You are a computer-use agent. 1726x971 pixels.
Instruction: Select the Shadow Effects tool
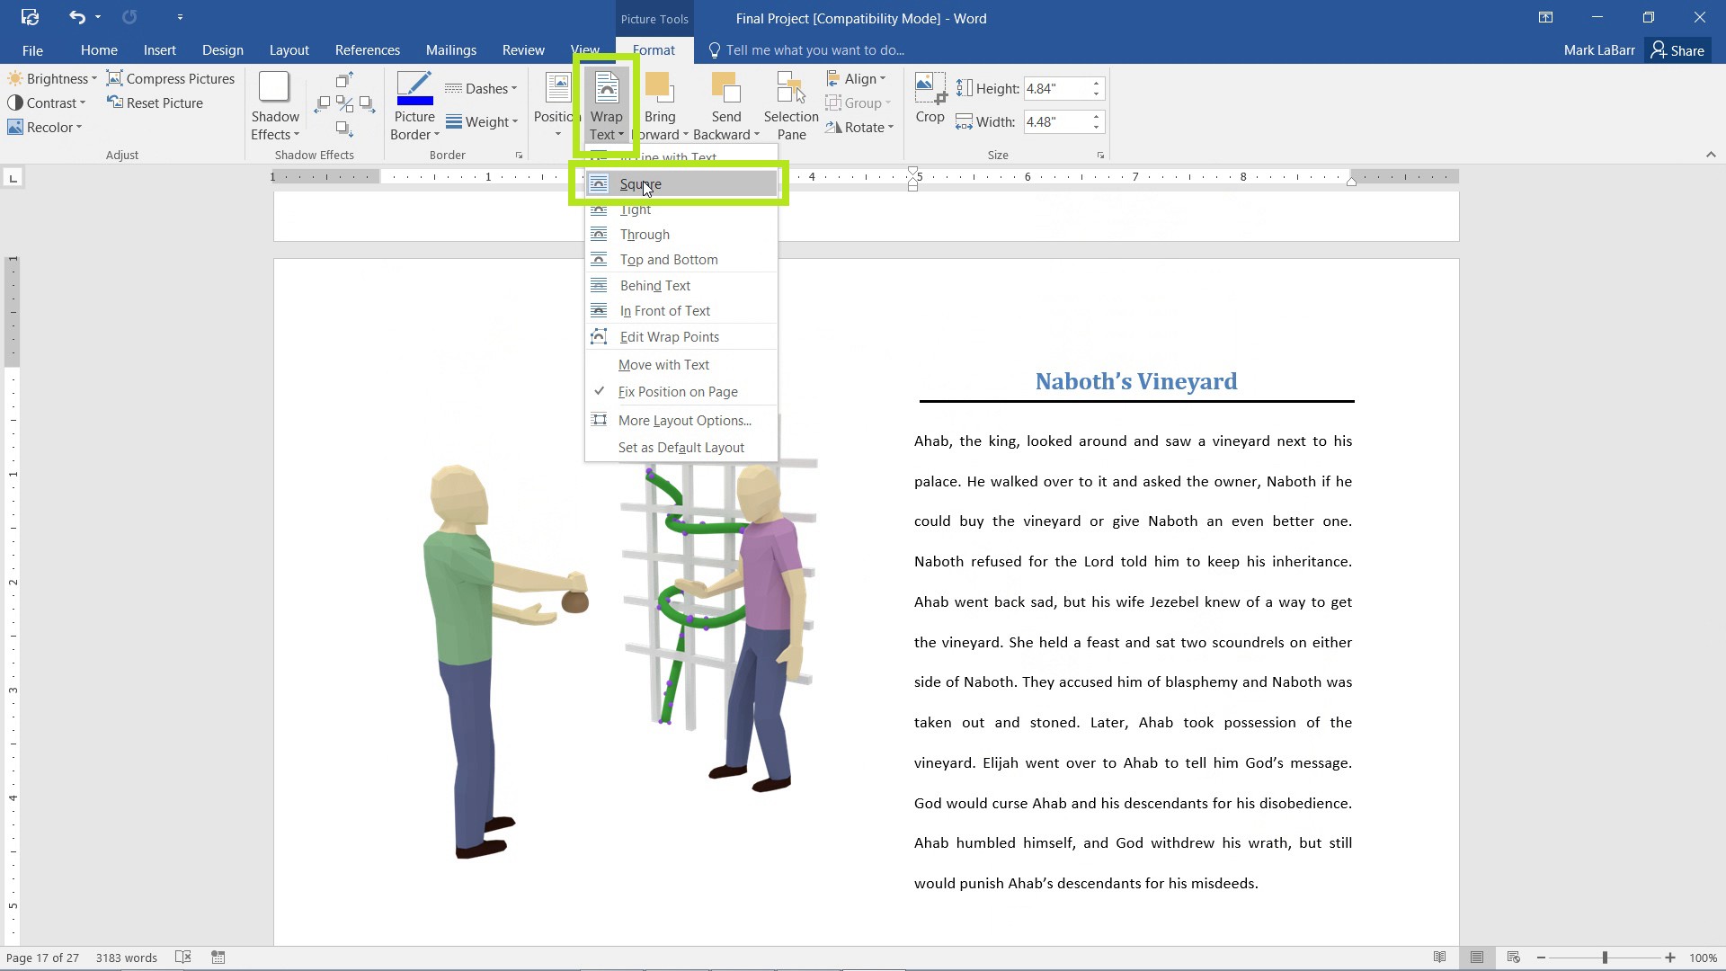[274, 105]
